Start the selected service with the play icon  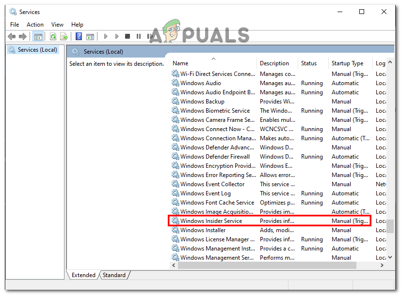click(105, 36)
